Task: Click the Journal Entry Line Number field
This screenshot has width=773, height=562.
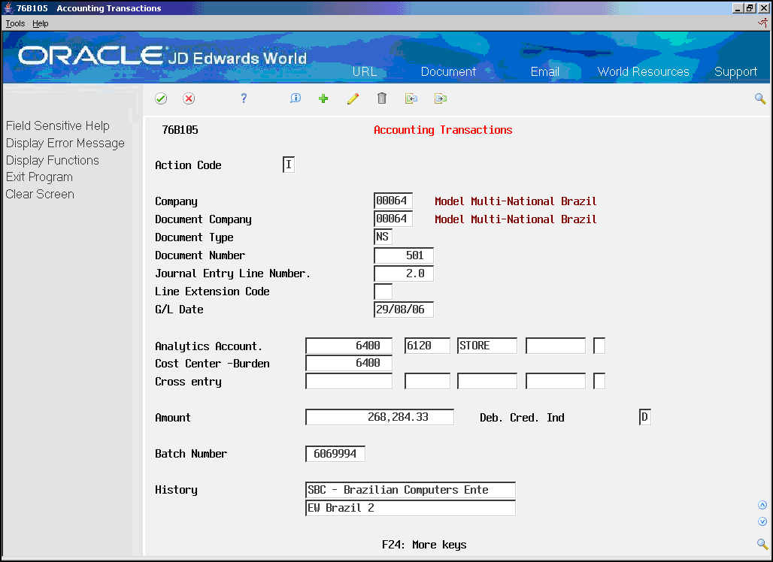Action: tap(403, 273)
